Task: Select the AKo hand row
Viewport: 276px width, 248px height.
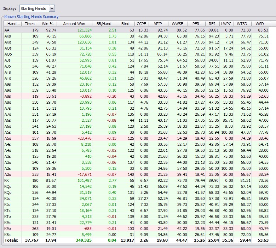Action: pyautogui.click(x=137, y=42)
